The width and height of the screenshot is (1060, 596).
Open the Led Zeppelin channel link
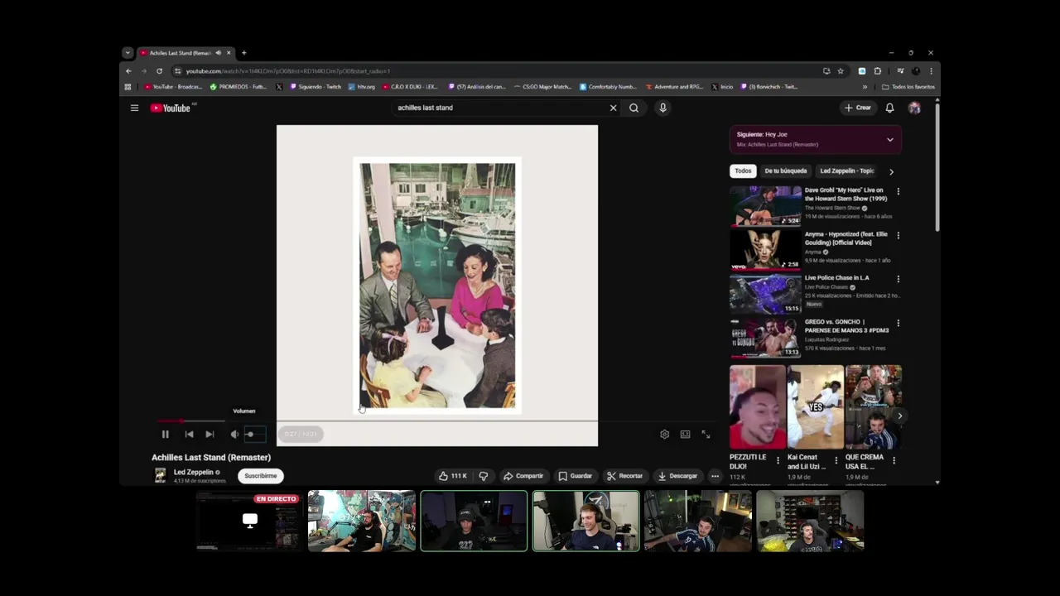coord(194,472)
